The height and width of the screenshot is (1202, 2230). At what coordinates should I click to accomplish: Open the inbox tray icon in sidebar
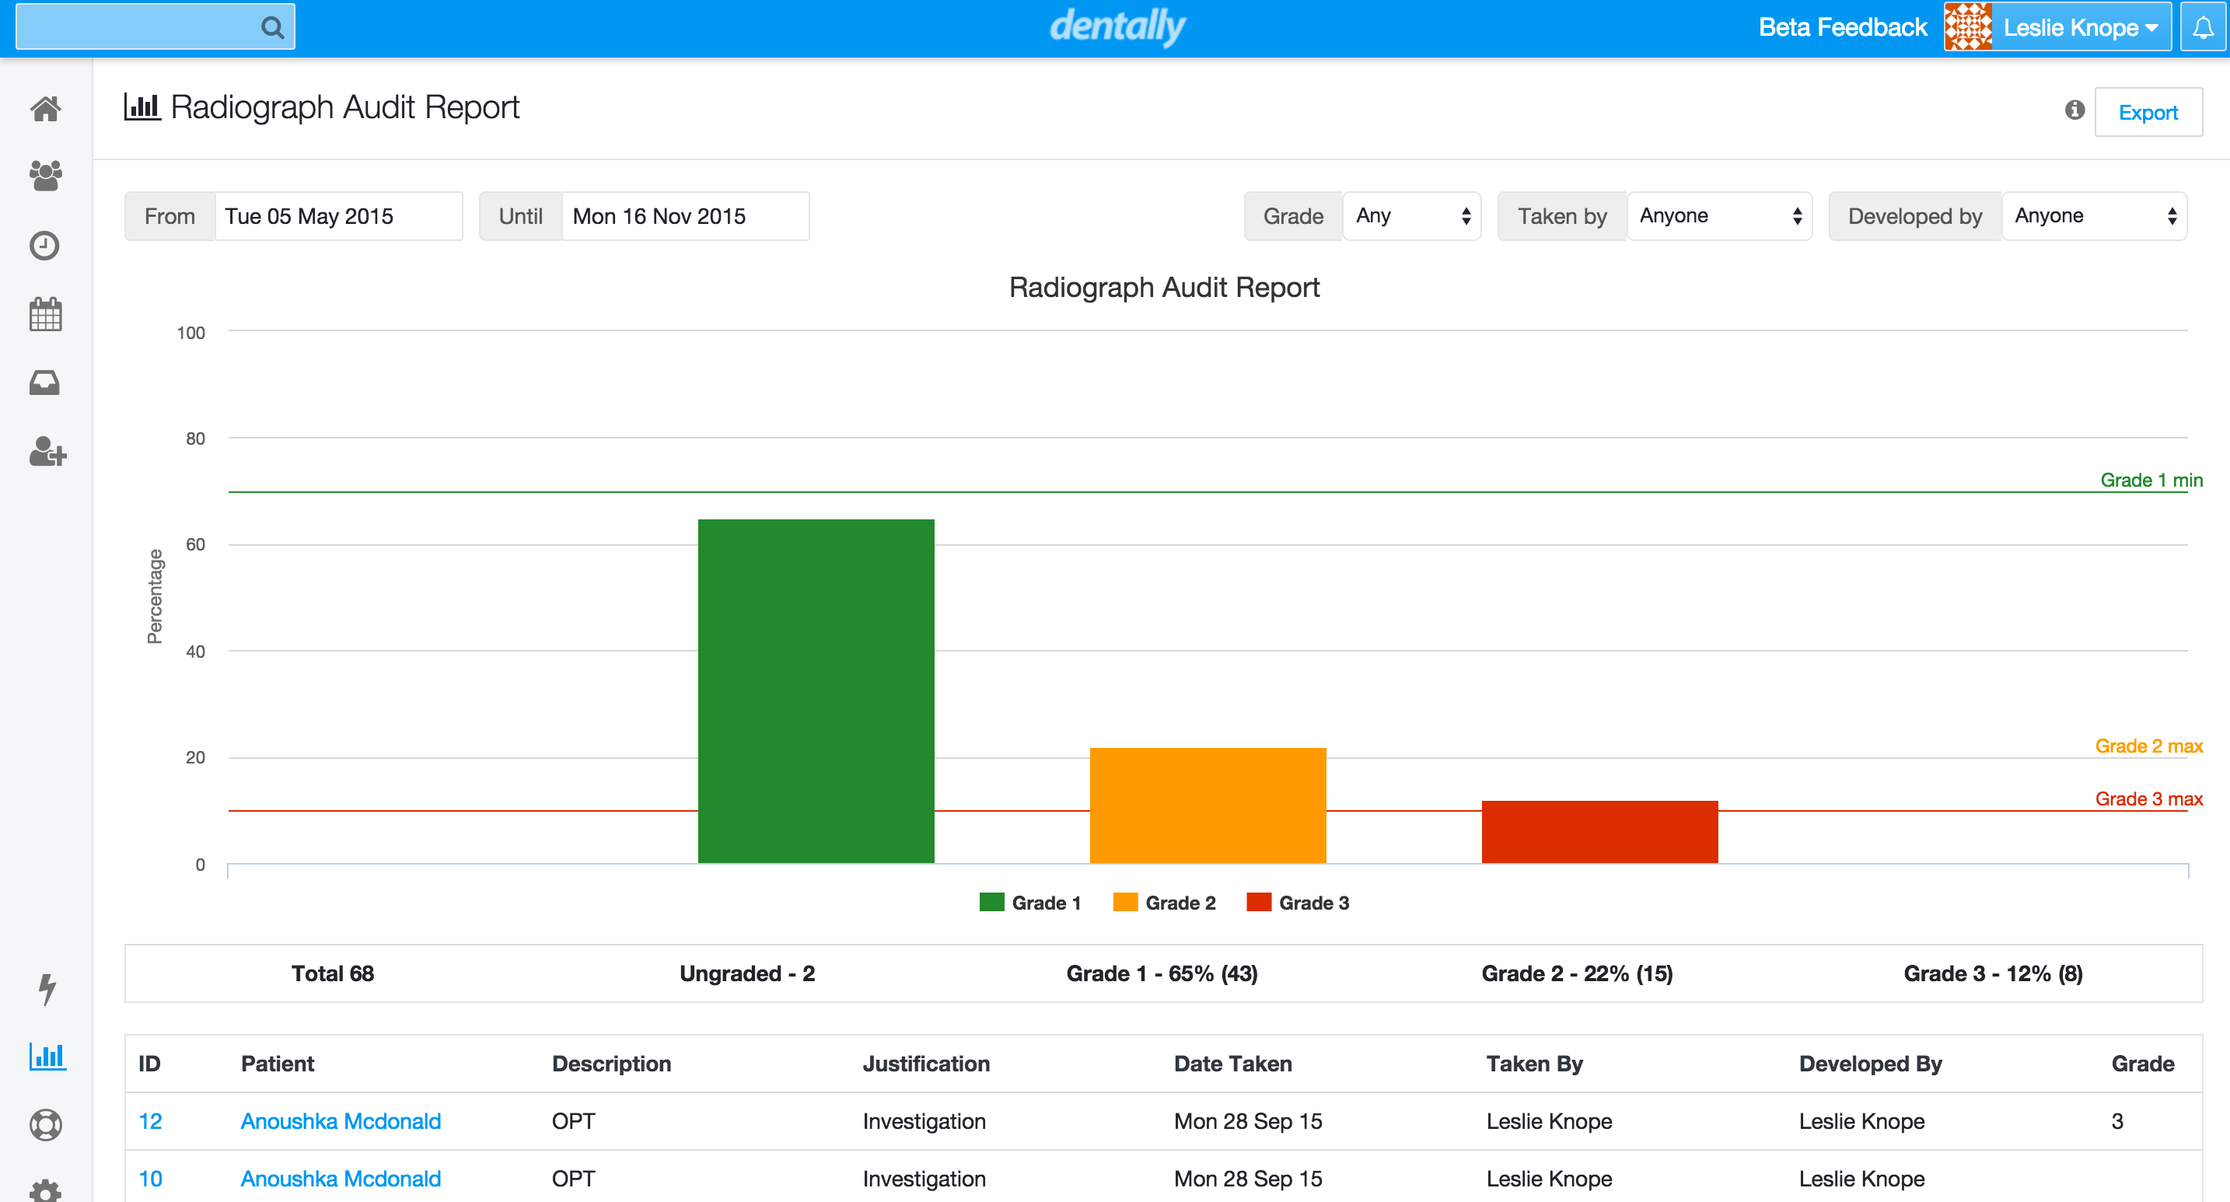click(x=45, y=383)
